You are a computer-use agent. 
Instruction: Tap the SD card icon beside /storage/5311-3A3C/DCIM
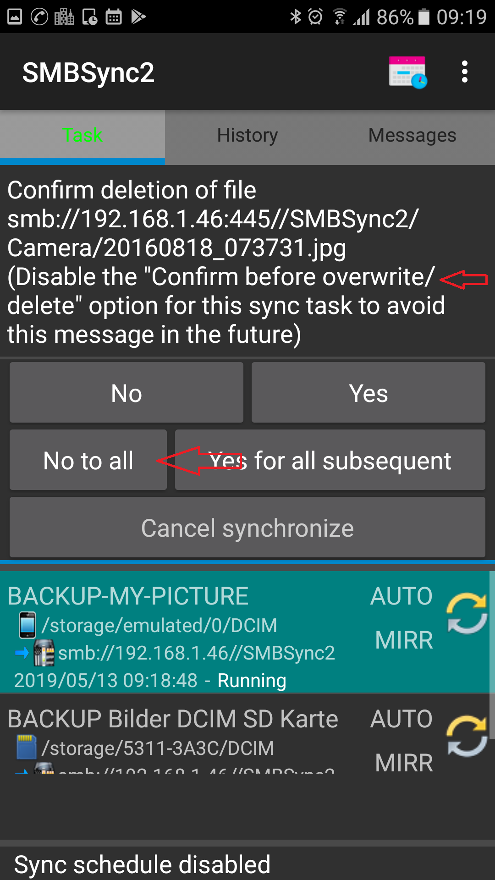[x=26, y=747]
